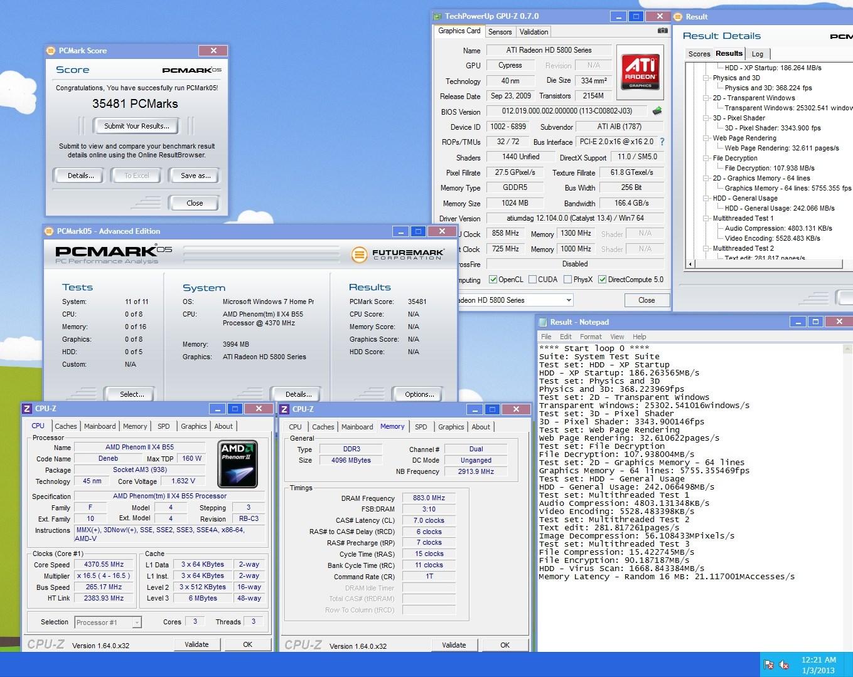Click the AMD Phenom II logo in CPU-Z
The width and height of the screenshot is (853, 677).
point(237,464)
